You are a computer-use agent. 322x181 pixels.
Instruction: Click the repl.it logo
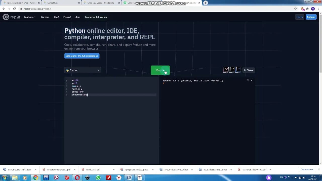pos(11,17)
